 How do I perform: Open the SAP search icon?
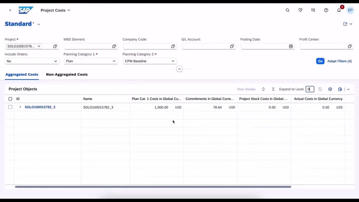click(x=287, y=10)
